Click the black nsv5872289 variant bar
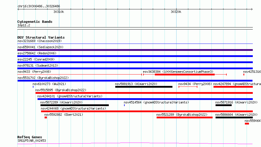Image resolution: width=261 pixels, height=147 pixels. 74,105
